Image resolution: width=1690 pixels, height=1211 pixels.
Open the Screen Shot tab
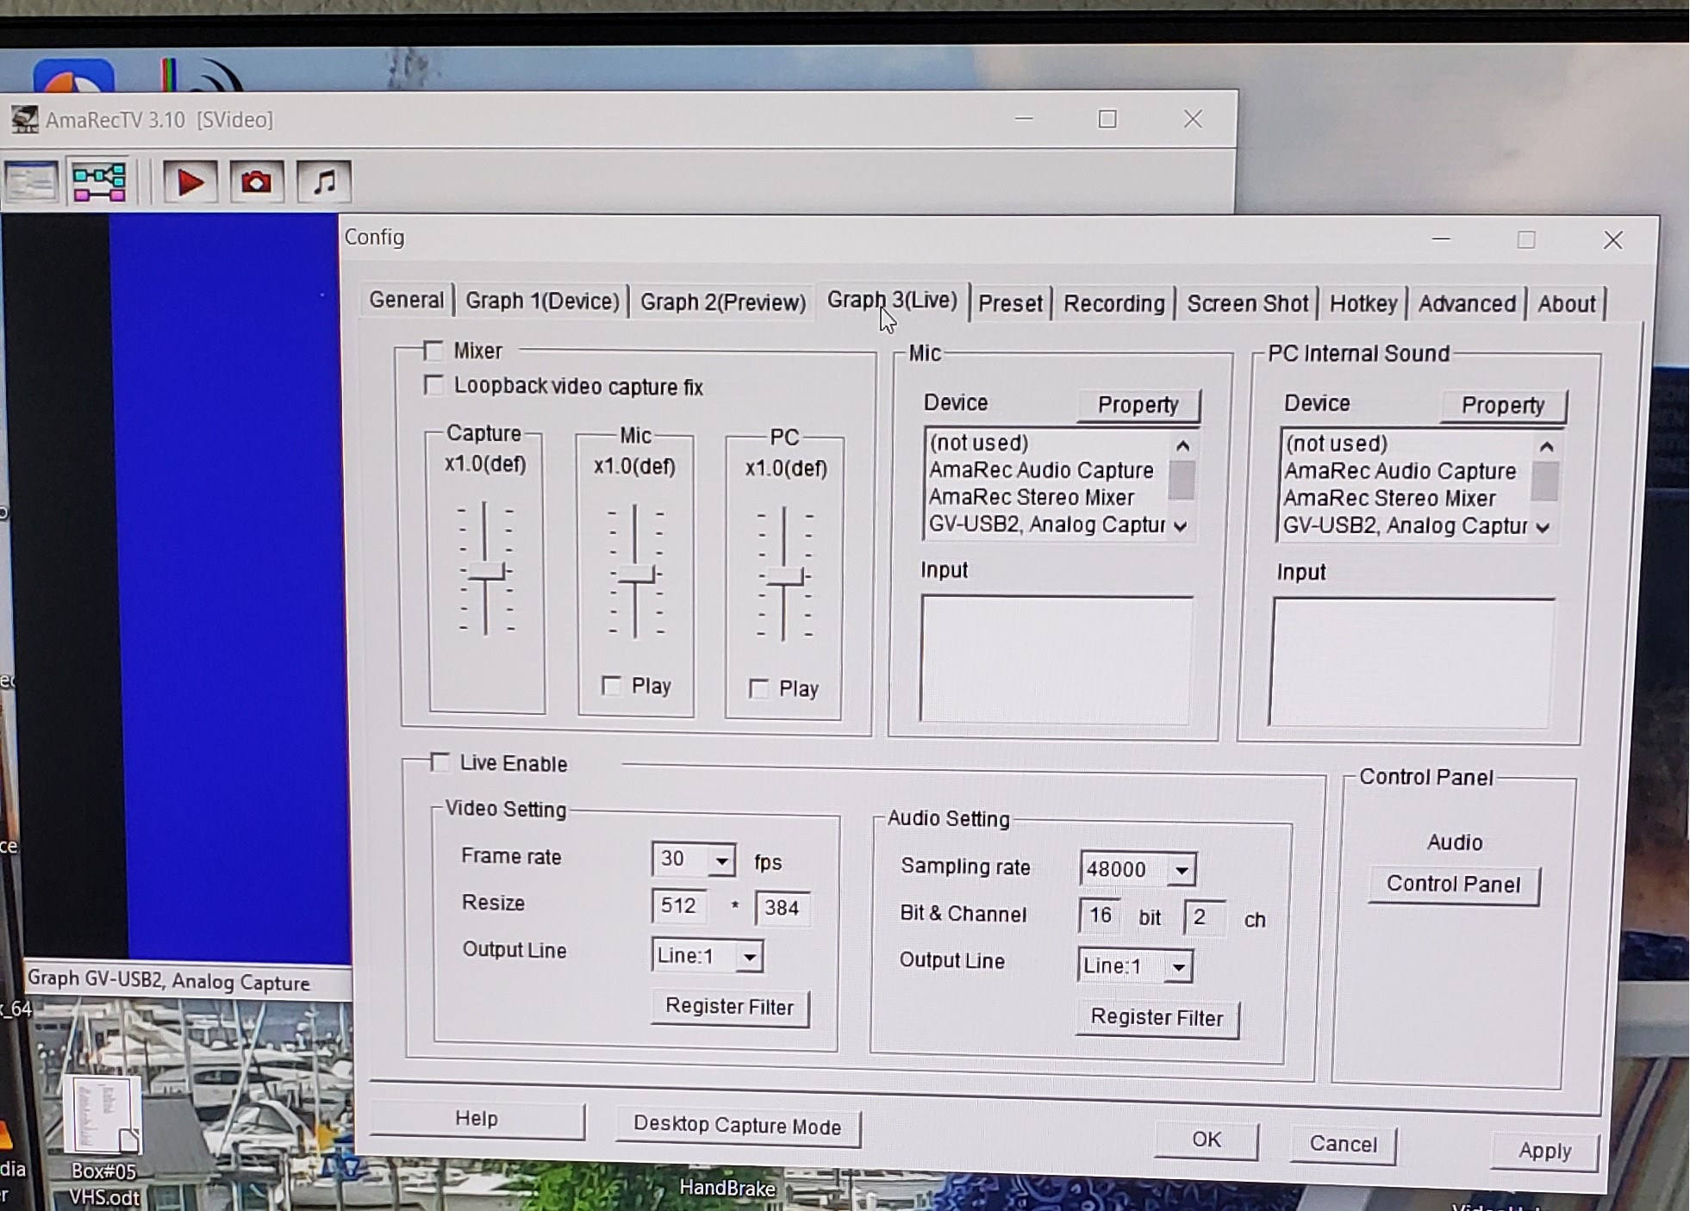1247,303
